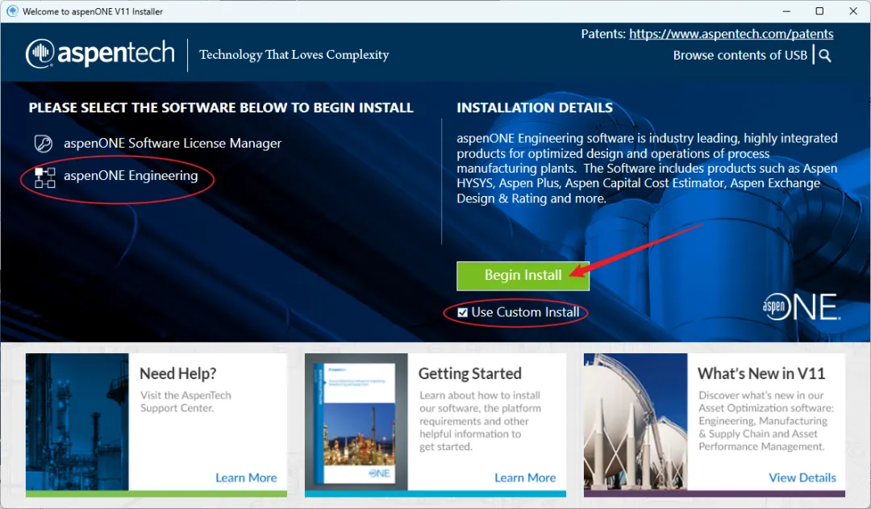Click Learn More under Need Help?
This screenshot has height=509, width=871.
246,478
